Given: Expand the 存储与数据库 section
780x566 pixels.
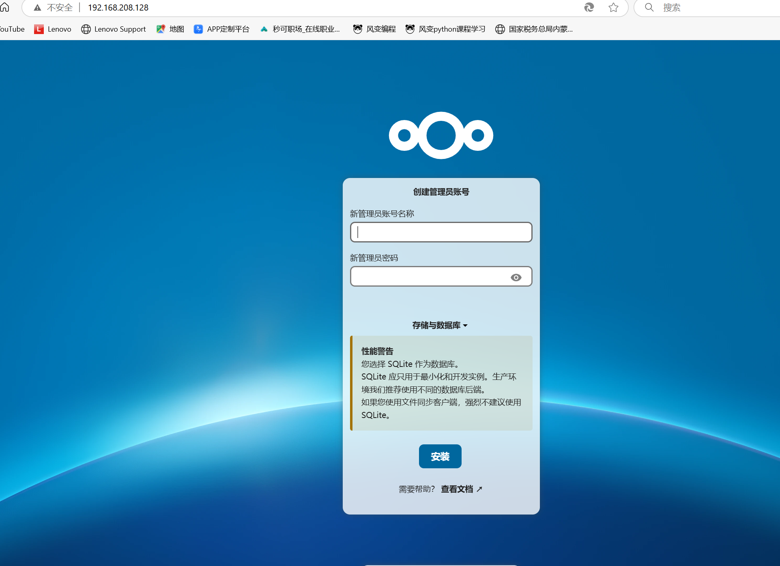Looking at the screenshot, I should pyautogui.click(x=436, y=325).
